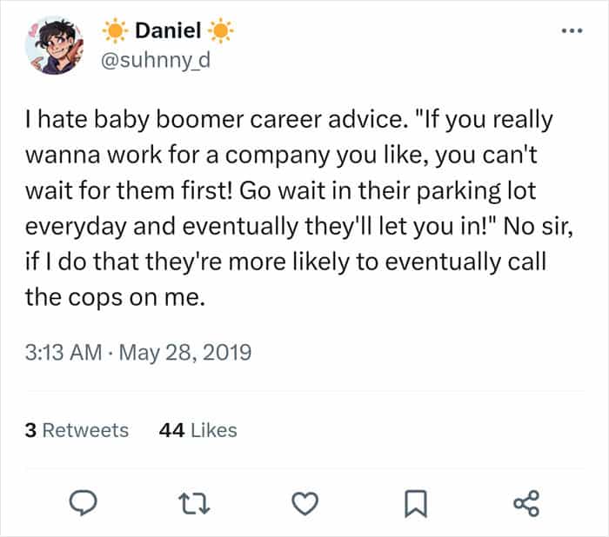The height and width of the screenshot is (537, 609).
Task: Open the share icon menu
Action: (x=526, y=502)
